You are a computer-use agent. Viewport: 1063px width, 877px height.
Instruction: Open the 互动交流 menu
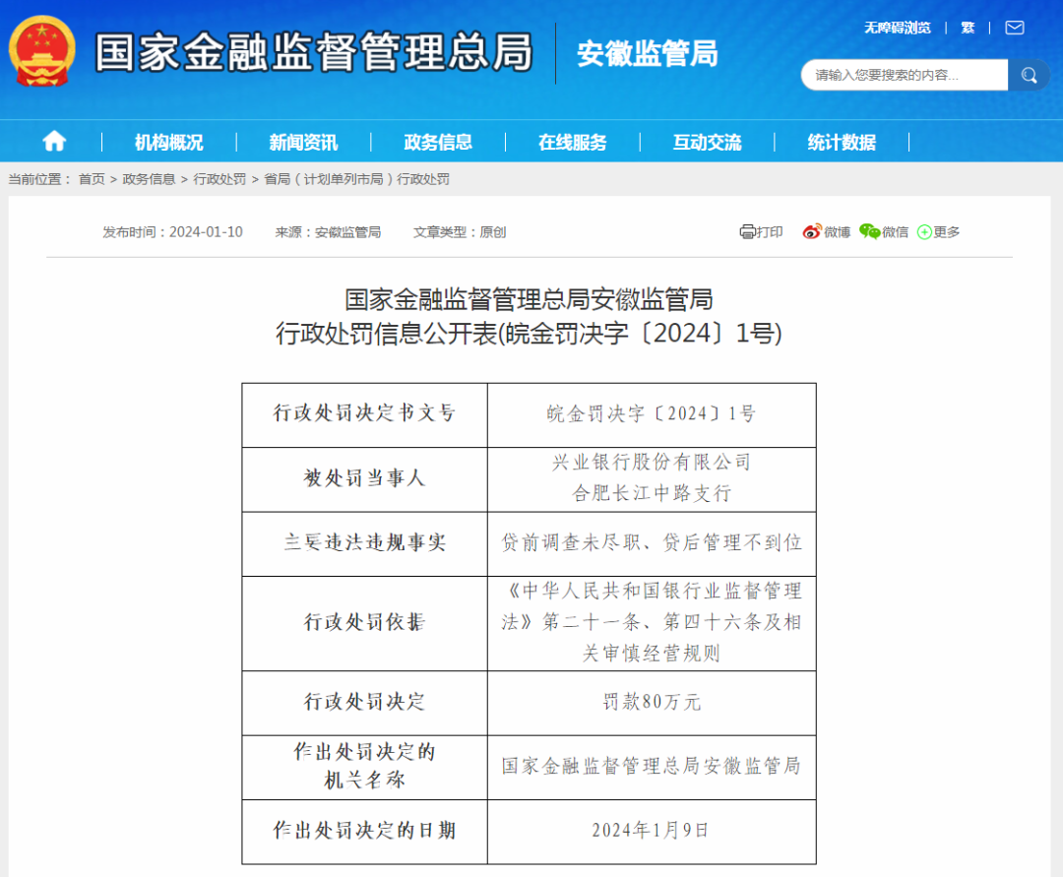[707, 143]
